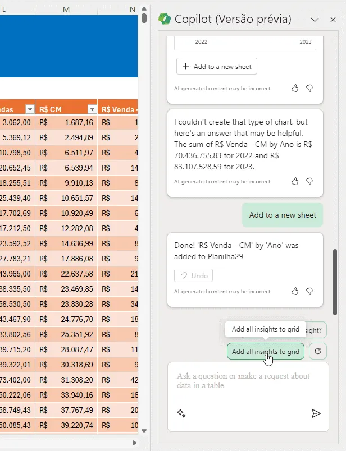This screenshot has width=346, height=451.
Task: Open the prompt guide sparkle icon
Action: click(181, 413)
